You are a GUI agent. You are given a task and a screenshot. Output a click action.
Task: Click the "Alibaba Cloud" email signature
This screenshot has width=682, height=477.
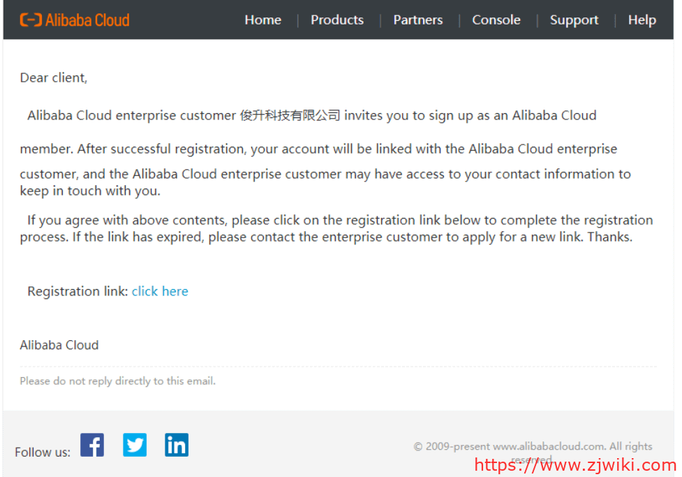pos(59,345)
